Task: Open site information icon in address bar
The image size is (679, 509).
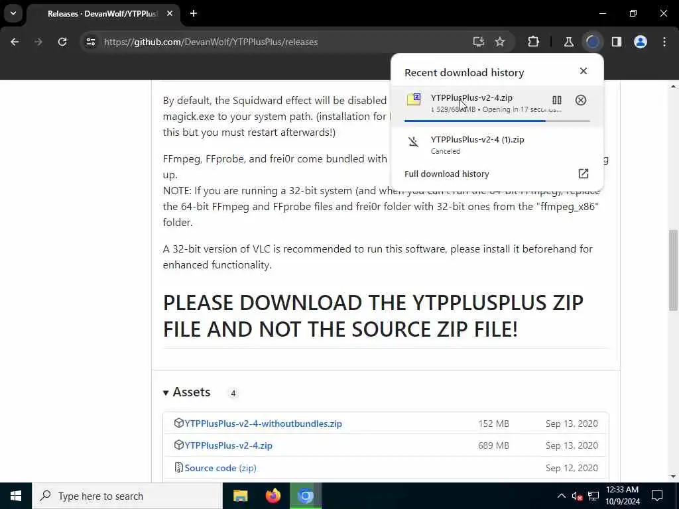Action: pos(90,42)
